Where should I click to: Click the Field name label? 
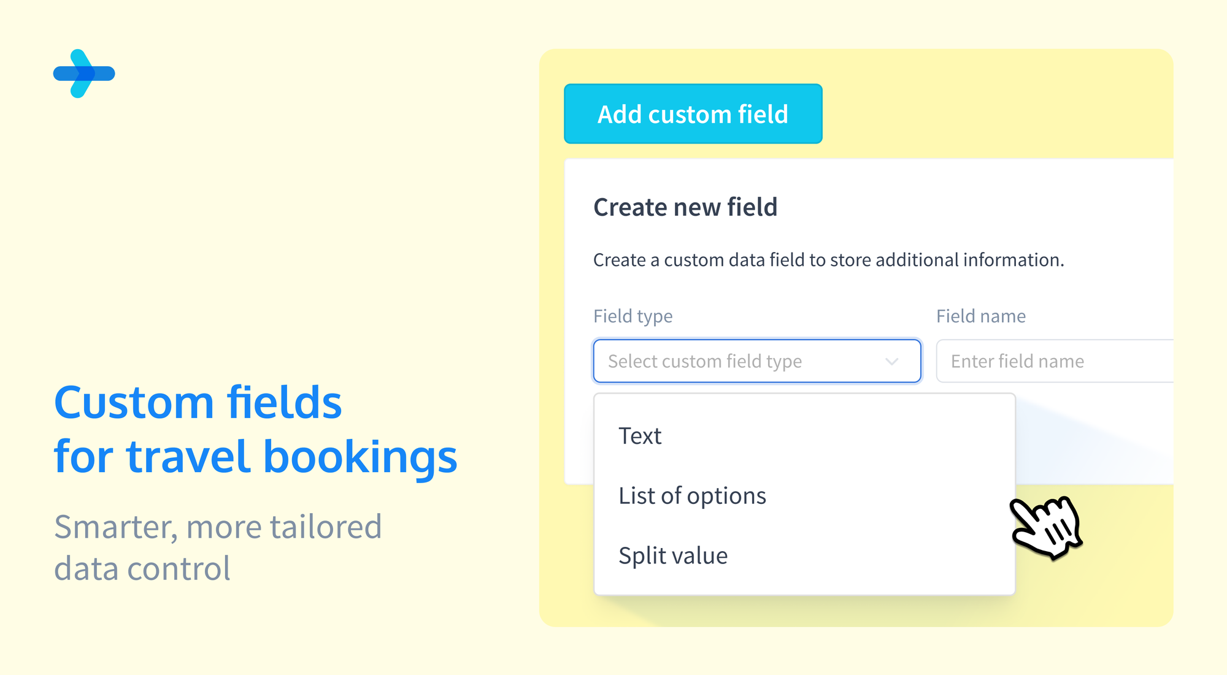coord(981,316)
